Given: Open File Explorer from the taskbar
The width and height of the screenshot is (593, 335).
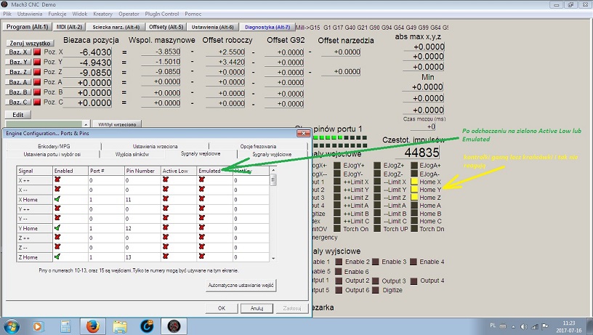Looking at the screenshot, I should 120,326.
